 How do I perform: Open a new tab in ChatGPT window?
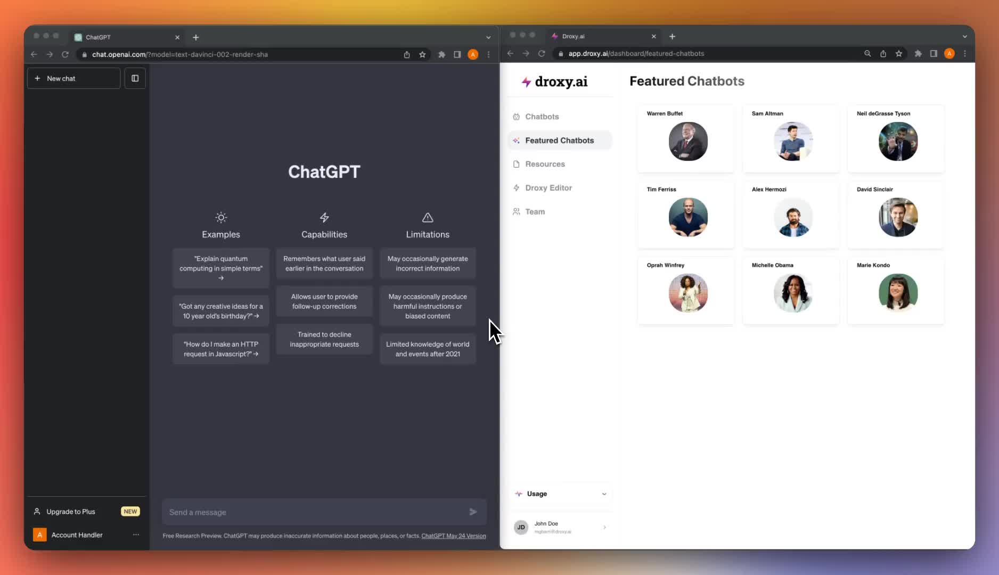click(x=196, y=37)
